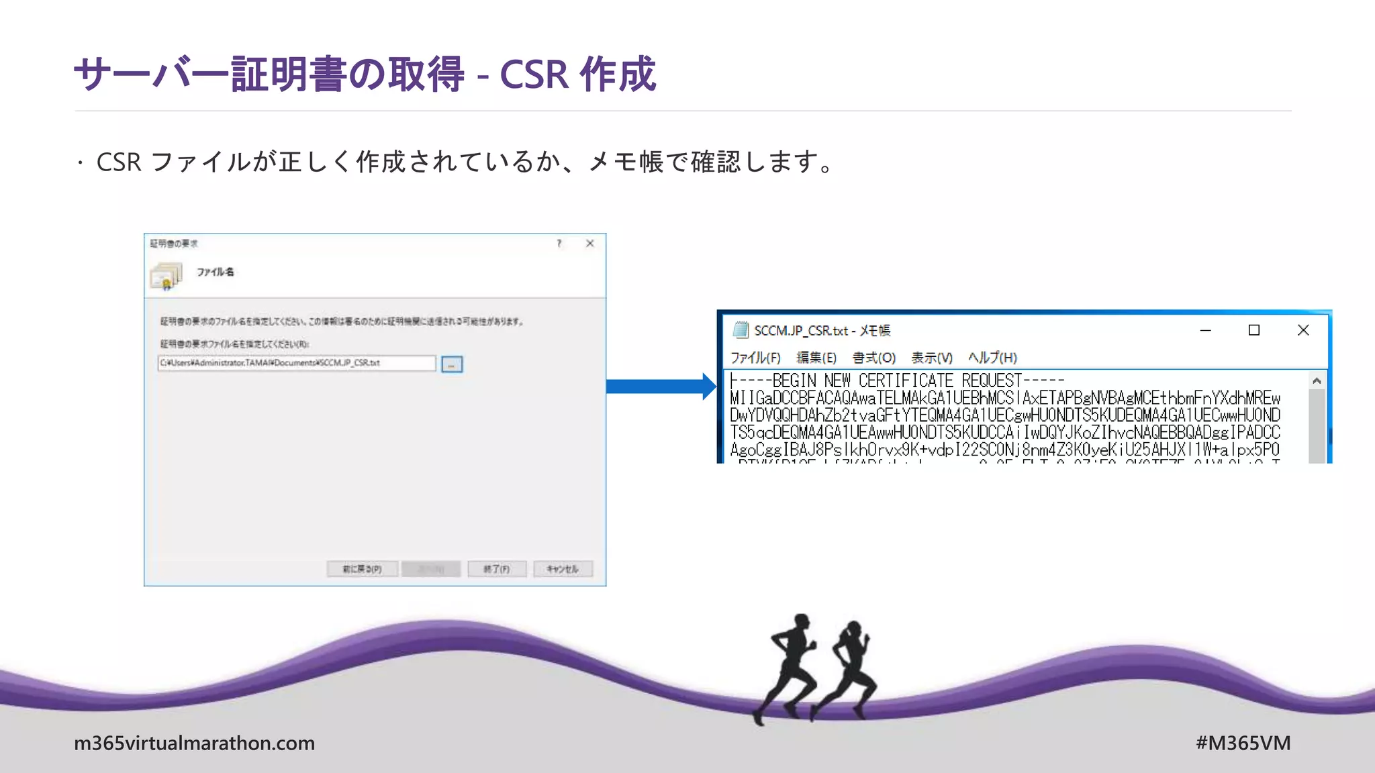This screenshot has height=773, width=1375.
Task: Click the m365virtualmarathon.com footer text
Action: (x=194, y=743)
